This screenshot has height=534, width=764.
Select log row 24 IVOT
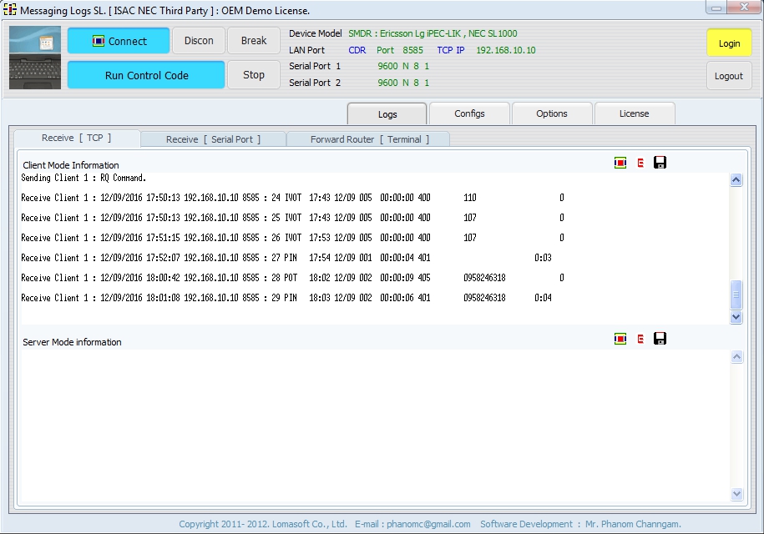292,198
